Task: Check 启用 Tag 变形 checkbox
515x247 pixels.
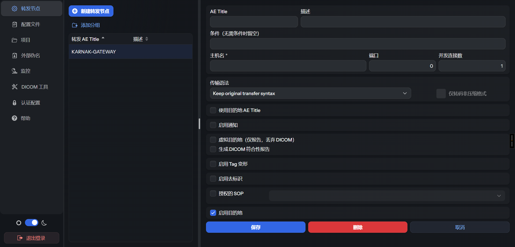Action: 213,164
